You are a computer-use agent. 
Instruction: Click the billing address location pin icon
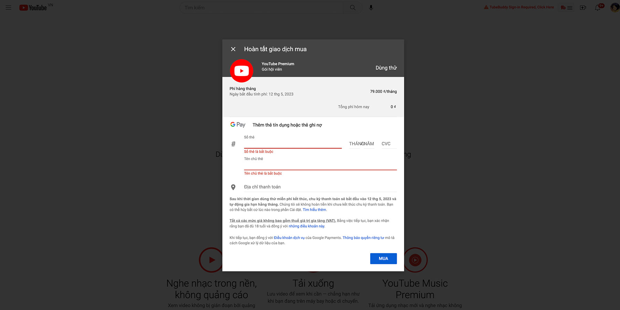pos(233,187)
